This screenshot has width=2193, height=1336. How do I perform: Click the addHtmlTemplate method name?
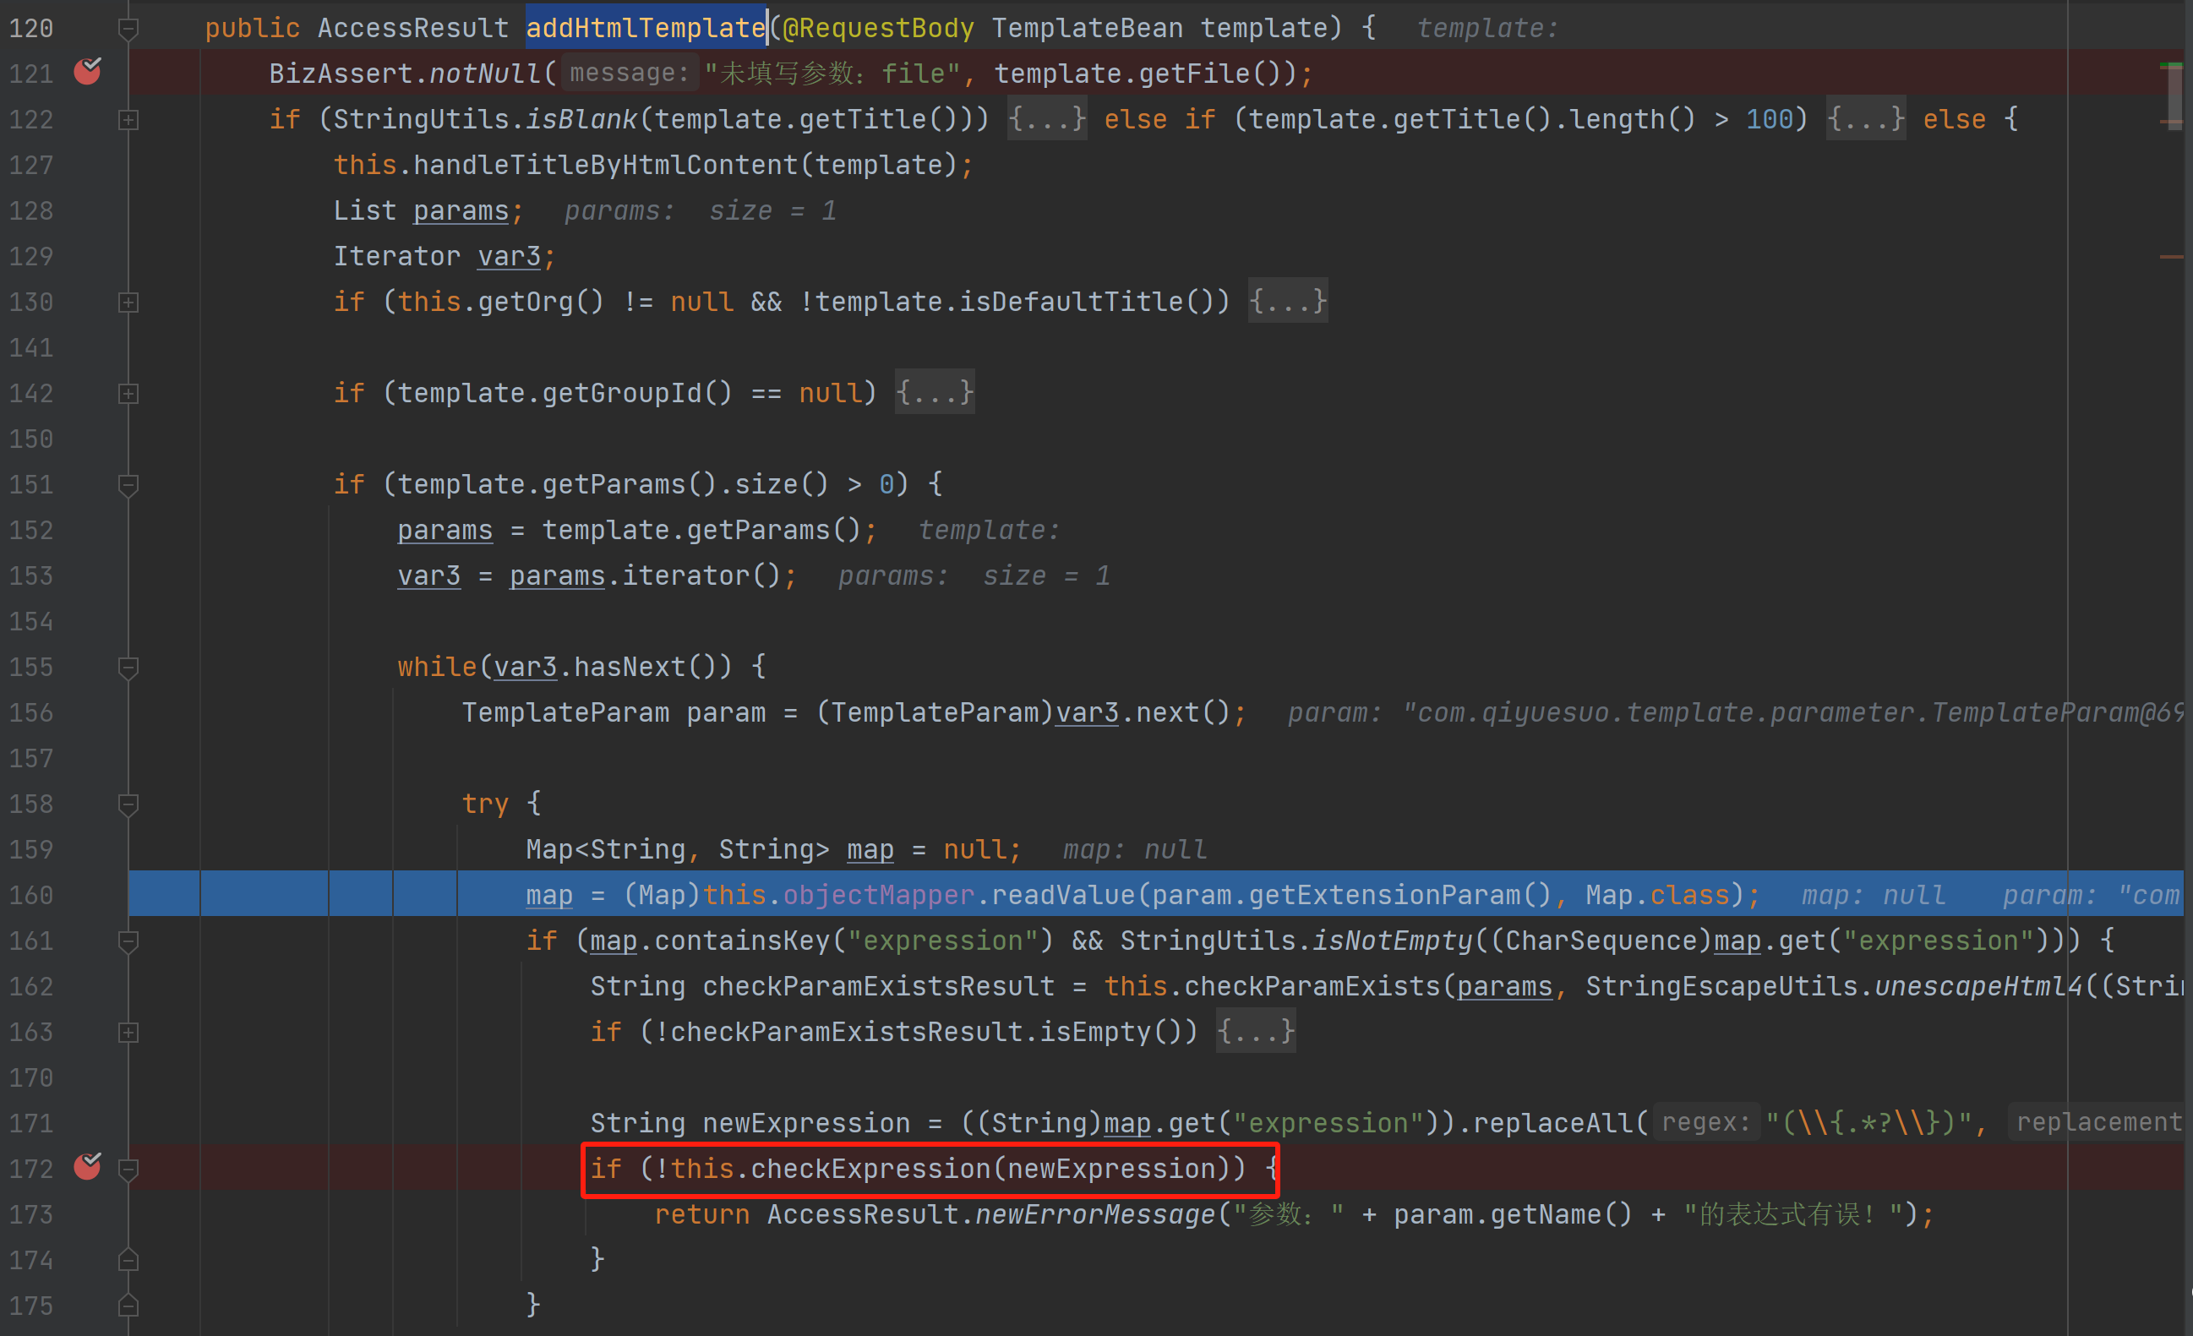point(646,29)
